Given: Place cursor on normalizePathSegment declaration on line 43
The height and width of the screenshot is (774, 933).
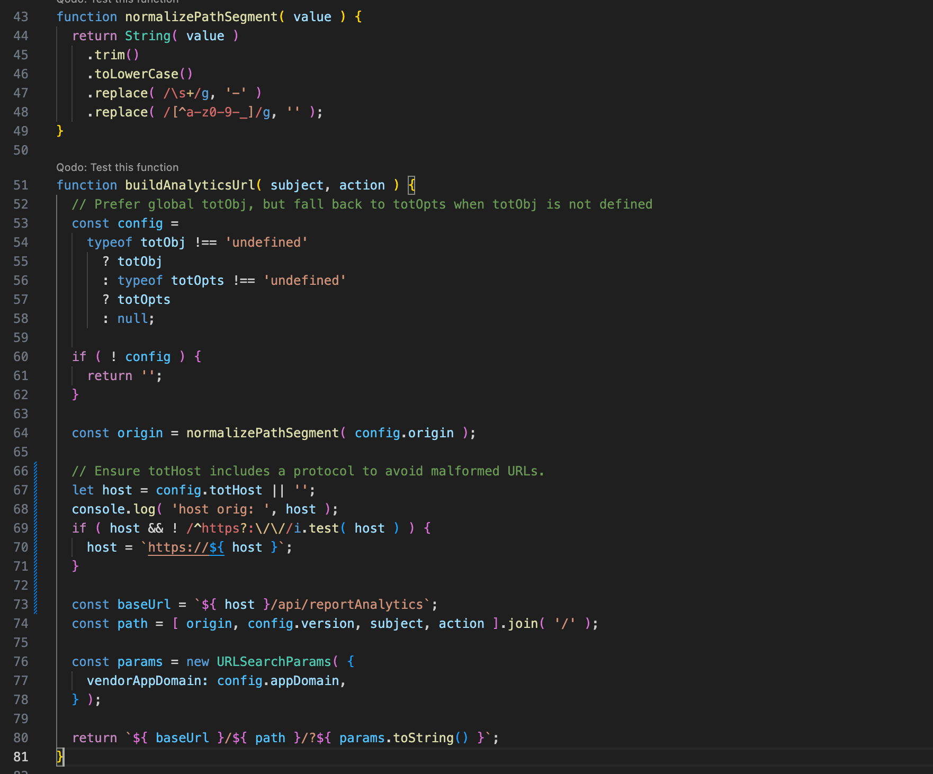Looking at the screenshot, I should [201, 17].
